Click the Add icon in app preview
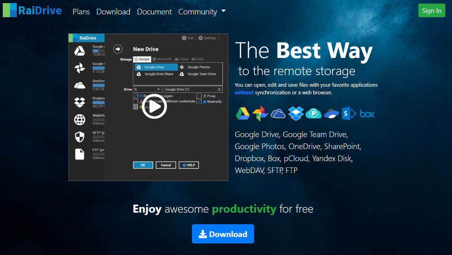The width and height of the screenshot is (452, 255). click(x=188, y=38)
